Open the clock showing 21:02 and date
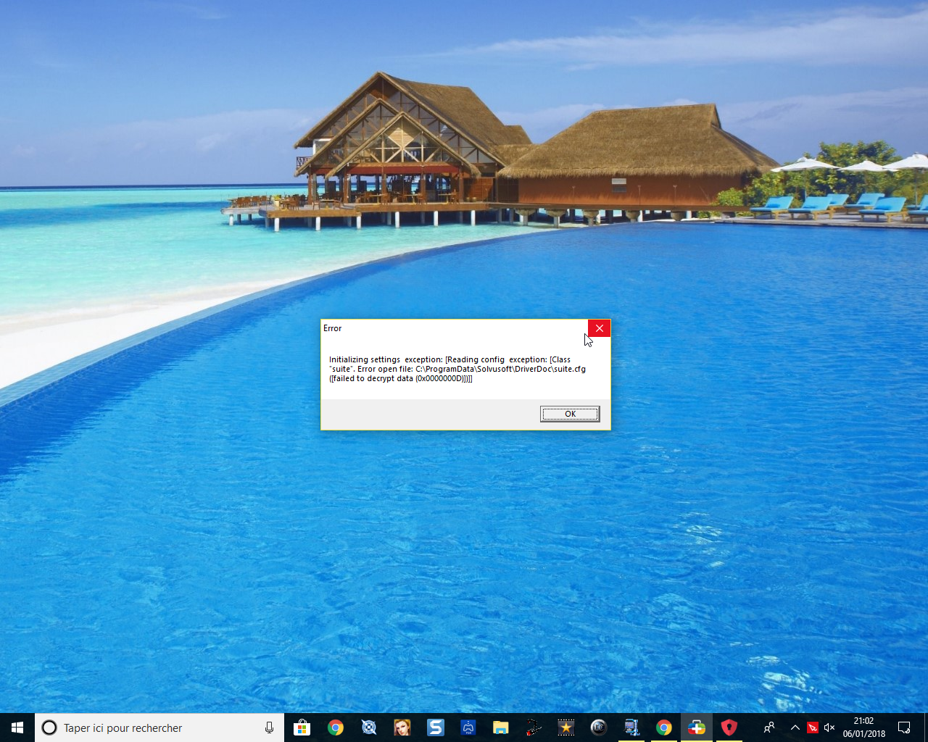The height and width of the screenshot is (742, 928). [x=863, y=728]
